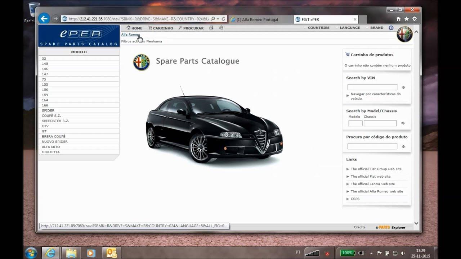461x259 pixels.
Task: Open PROCURAR search
Action: [x=191, y=28]
